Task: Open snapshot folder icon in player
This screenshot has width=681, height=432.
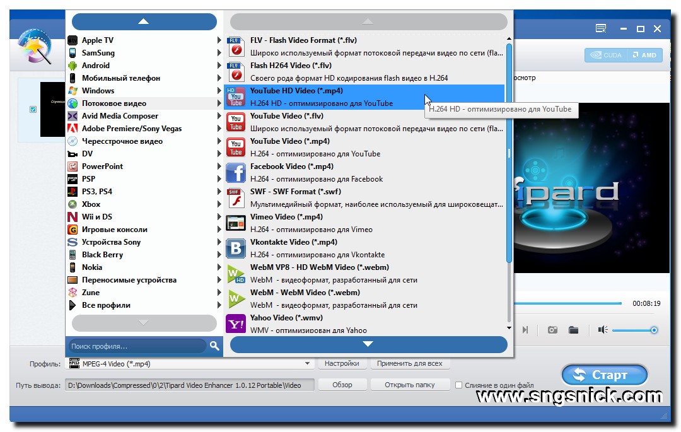Action: (573, 330)
